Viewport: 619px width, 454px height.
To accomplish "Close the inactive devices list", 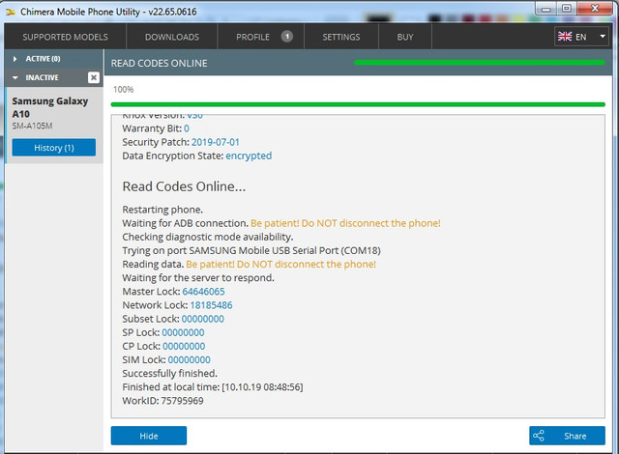I will coord(94,77).
